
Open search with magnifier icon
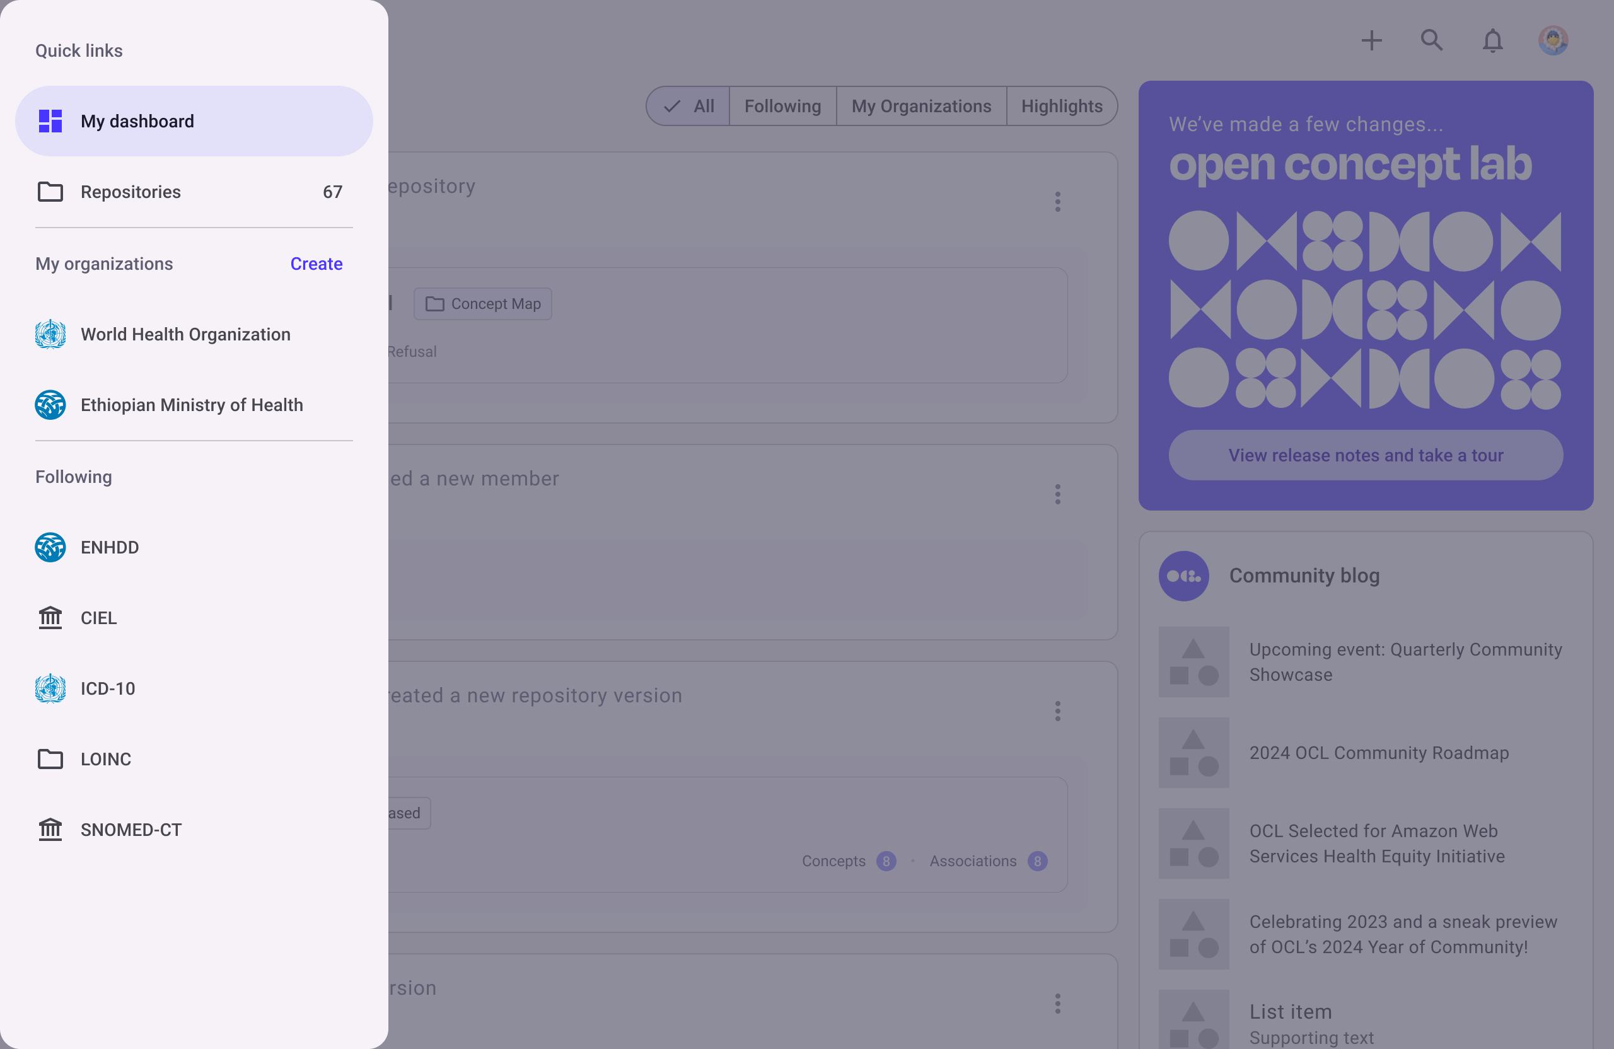pos(1432,41)
